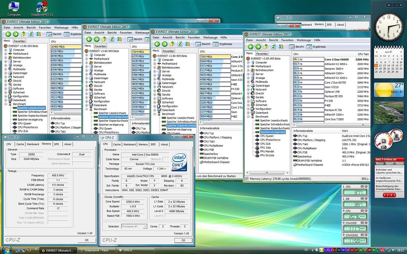Screen dimensions: 407x254
Task: Click the DirectX icon in the Speicherverzögerung EVEREST tree
Action: point(253,93)
